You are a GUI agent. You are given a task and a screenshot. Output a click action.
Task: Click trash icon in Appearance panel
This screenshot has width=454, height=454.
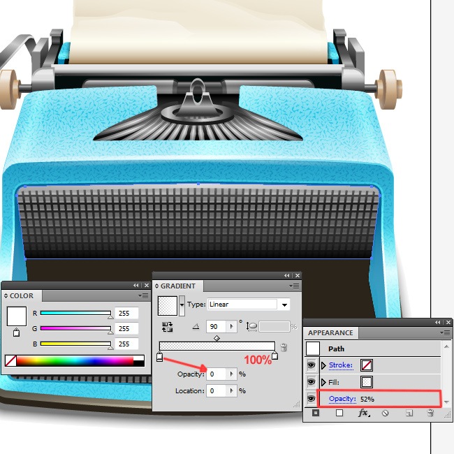click(430, 413)
